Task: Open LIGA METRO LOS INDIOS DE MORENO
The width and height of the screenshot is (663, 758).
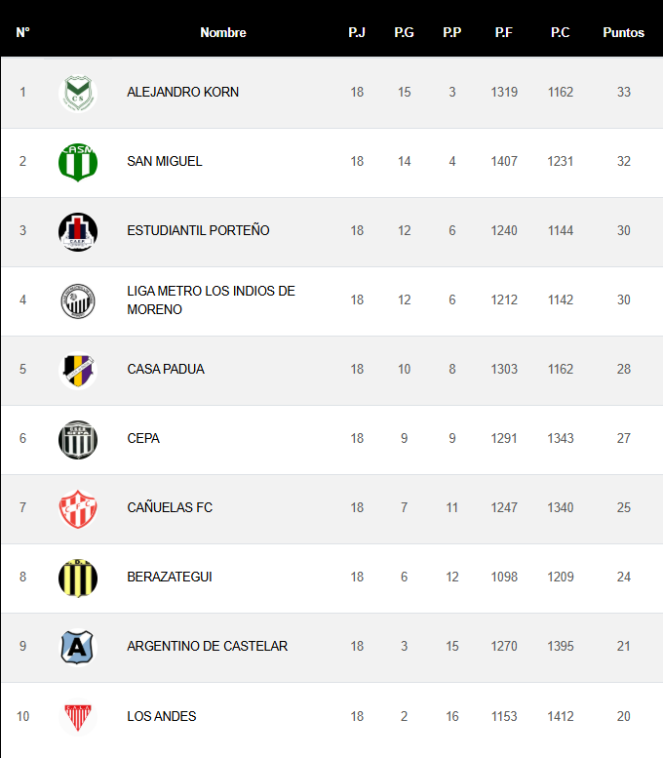Action: 211,300
